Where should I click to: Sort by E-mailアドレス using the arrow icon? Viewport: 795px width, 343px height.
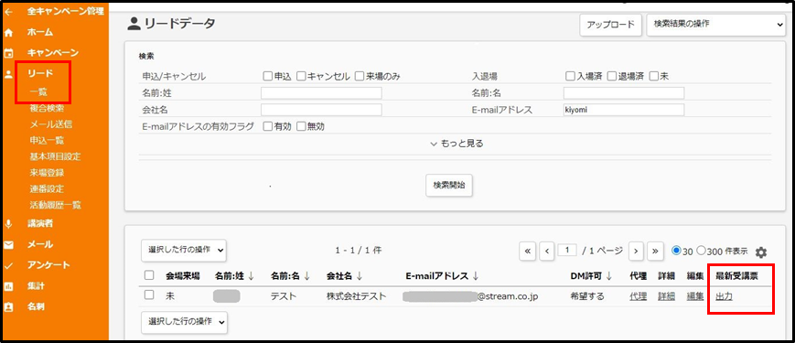coord(476,276)
